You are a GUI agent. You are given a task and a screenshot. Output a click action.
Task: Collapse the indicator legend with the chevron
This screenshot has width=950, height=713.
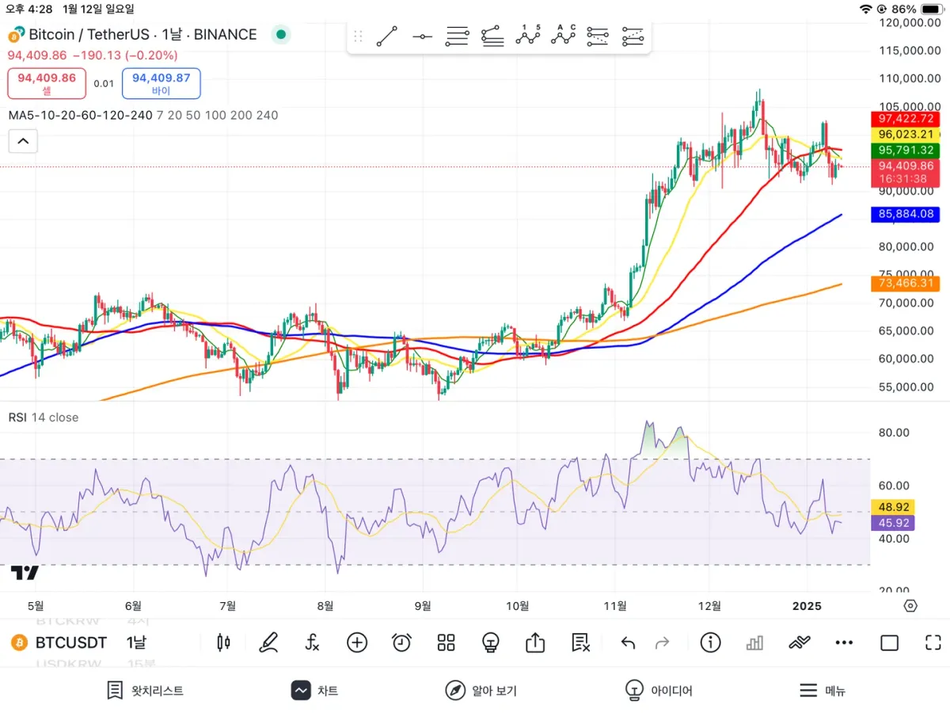[x=23, y=142]
